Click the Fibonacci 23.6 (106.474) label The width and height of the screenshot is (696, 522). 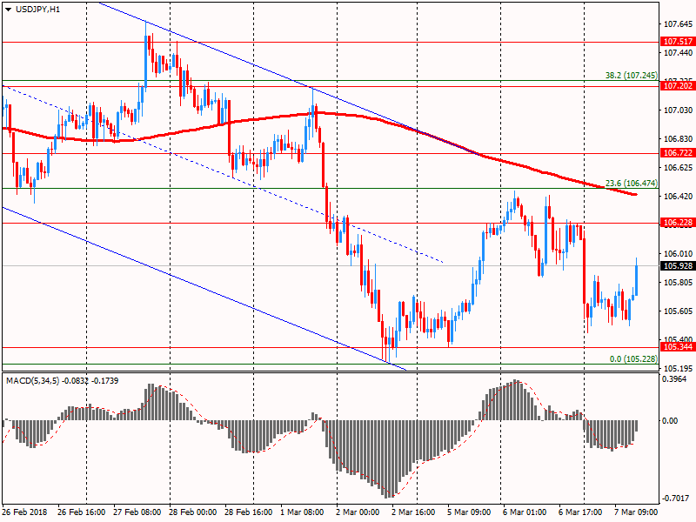632,184
